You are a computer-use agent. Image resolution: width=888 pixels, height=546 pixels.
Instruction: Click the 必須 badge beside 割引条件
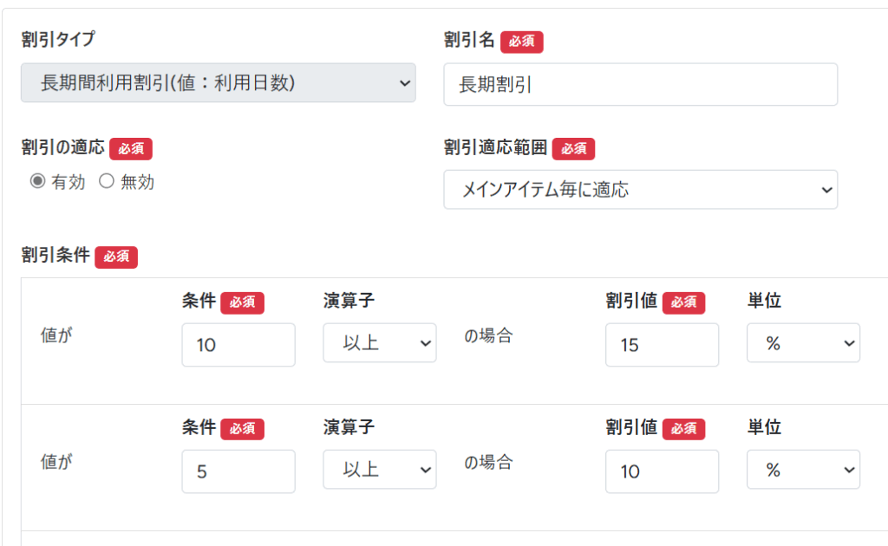click(x=116, y=257)
